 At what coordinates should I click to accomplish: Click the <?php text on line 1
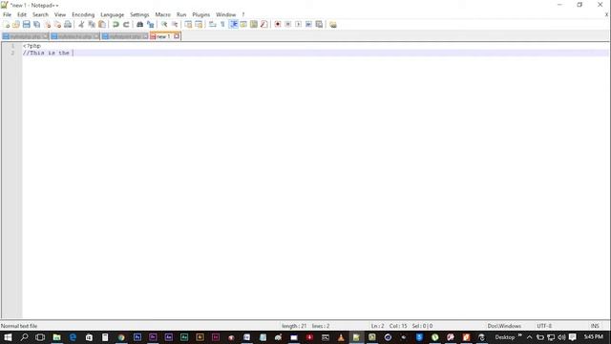point(32,46)
